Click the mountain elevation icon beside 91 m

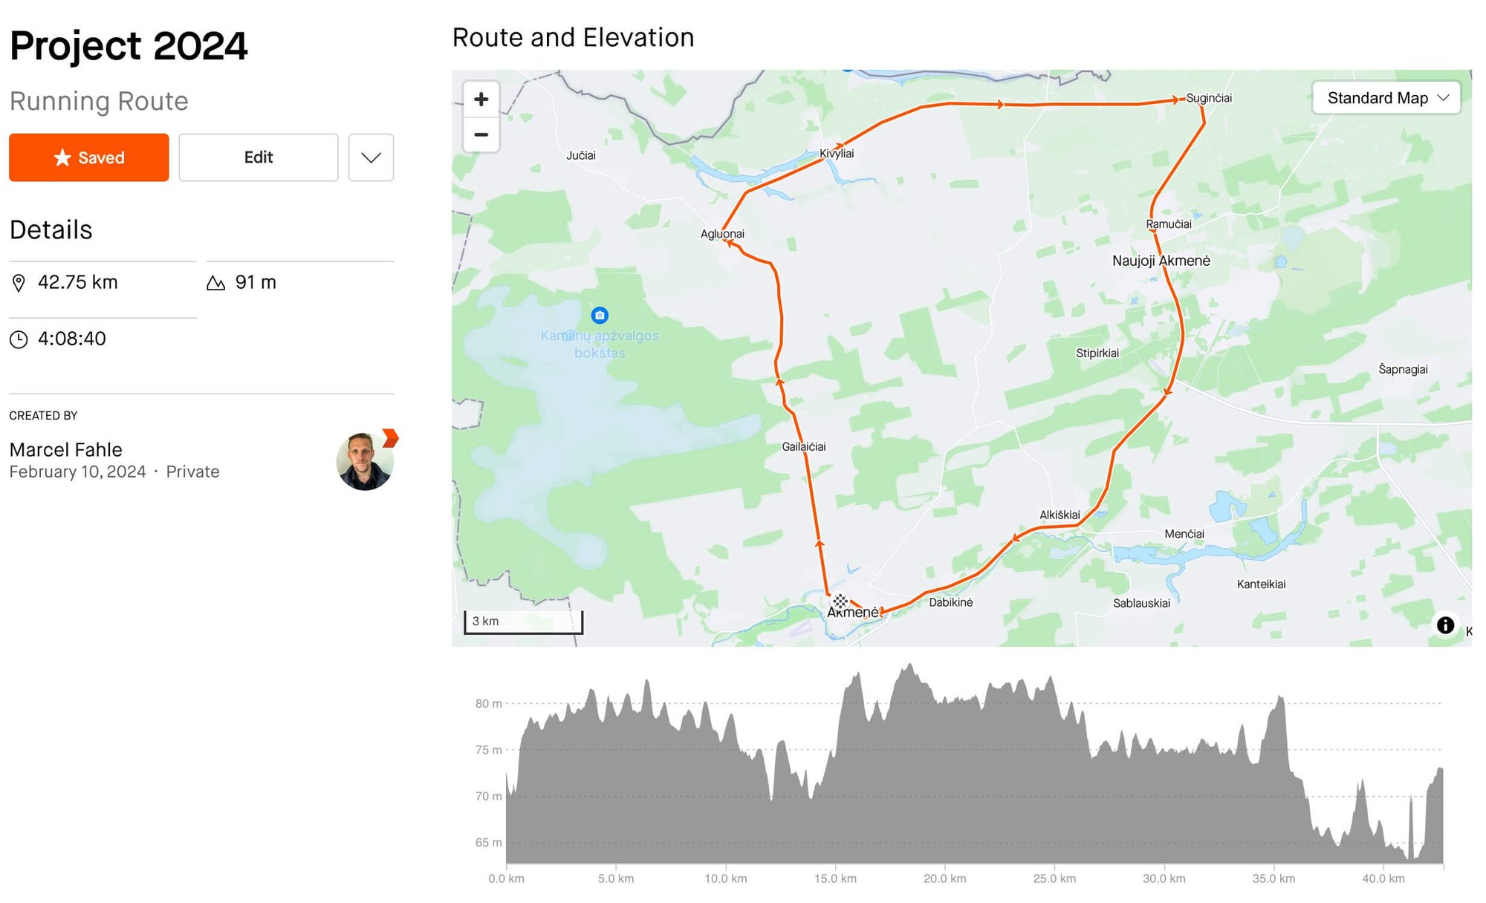point(216,282)
